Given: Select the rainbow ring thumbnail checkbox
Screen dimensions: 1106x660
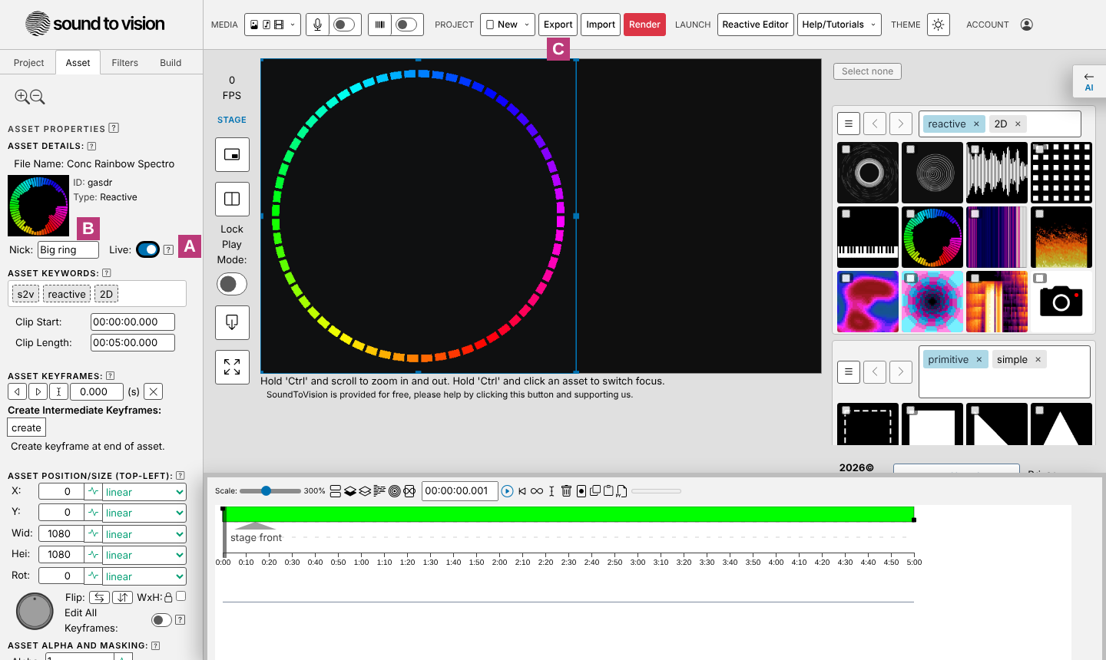Looking at the screenshot, I should (x=910, y=214).
